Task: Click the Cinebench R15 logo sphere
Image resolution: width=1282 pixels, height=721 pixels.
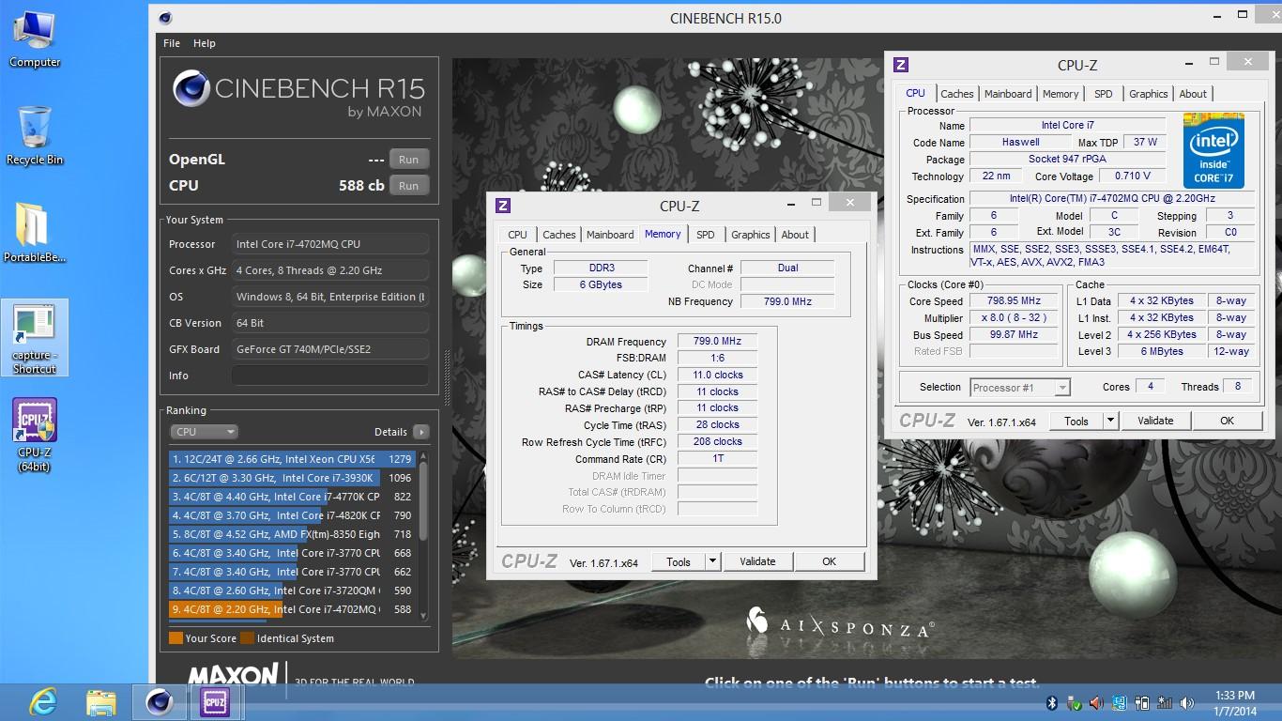Action: 191,89
